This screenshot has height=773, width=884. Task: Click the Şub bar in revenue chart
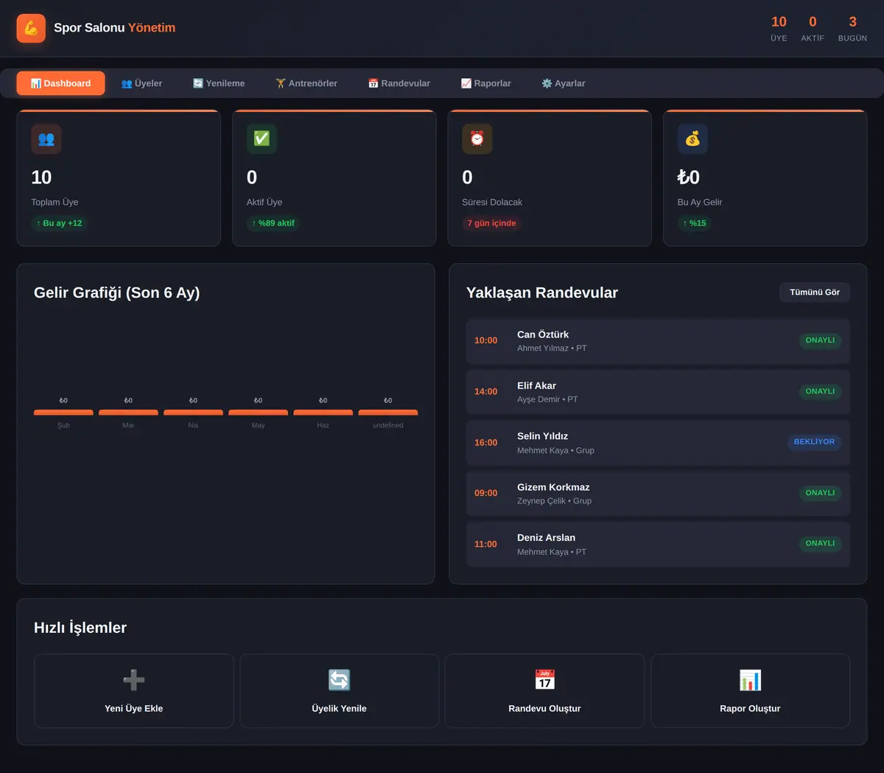63,413
